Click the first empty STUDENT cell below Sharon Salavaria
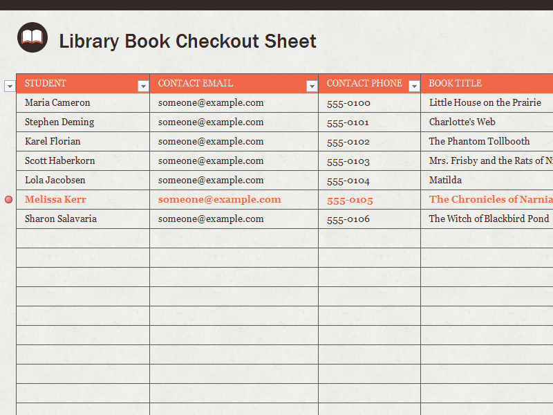 [x=83, y=239]
